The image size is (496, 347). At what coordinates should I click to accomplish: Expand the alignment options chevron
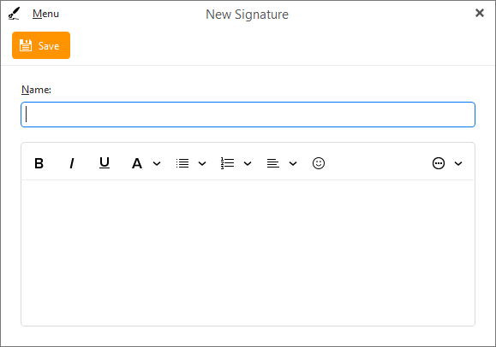click(x=293, y=163)
